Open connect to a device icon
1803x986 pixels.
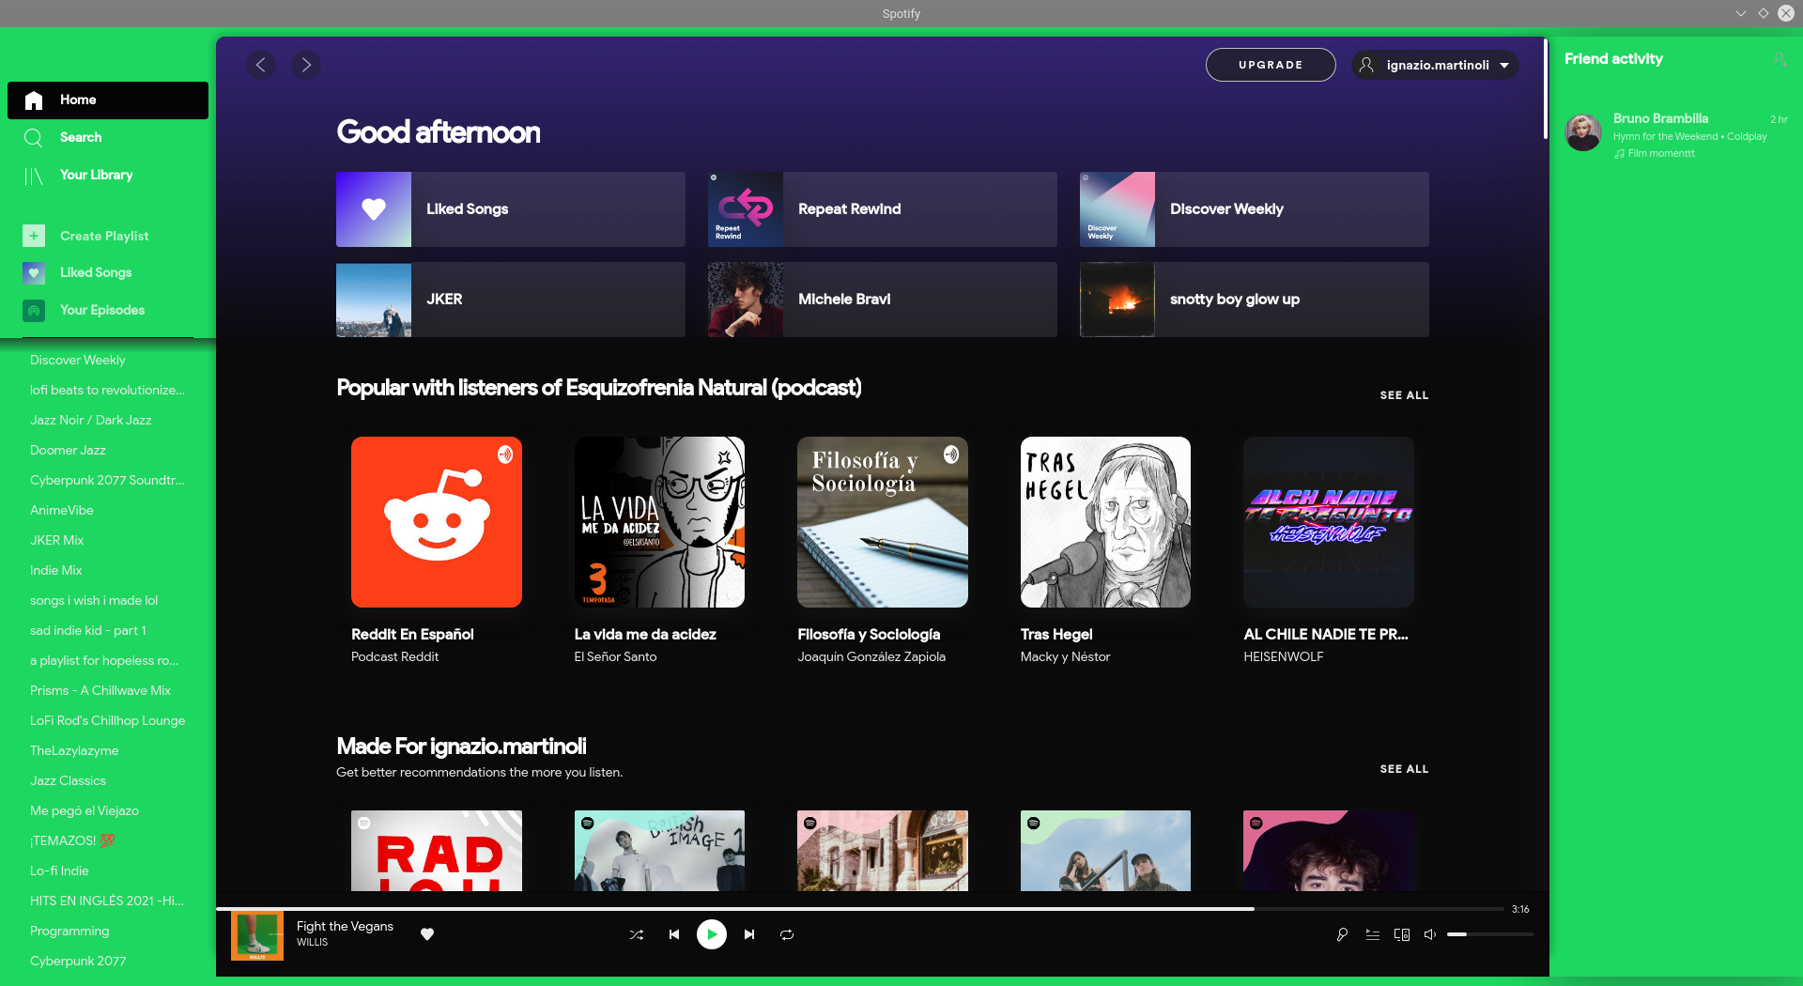click(x=1402, y=934)
